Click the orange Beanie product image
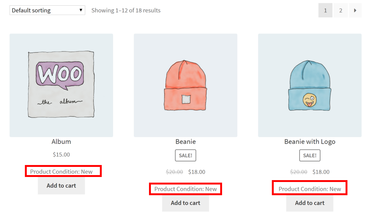This screenshot has width=378, height=215. click(x=185, y=85)
